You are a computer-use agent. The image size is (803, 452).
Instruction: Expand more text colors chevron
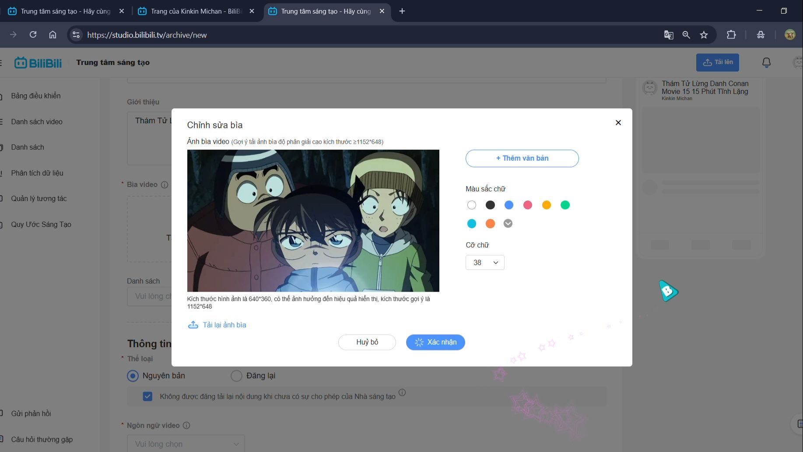click(x=508, y=223)
